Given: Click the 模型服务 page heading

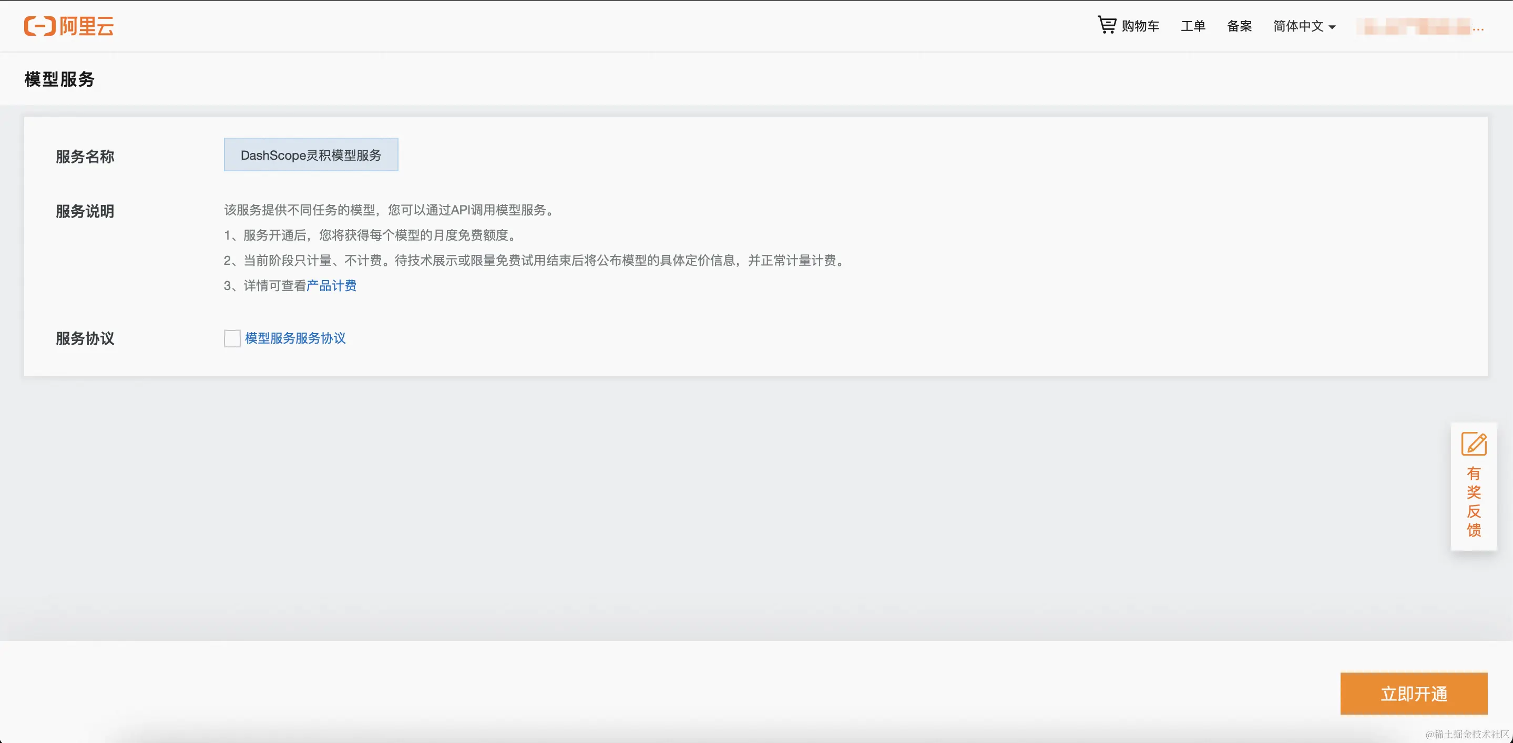Looking at the screenshot, I should pos(59,79).
